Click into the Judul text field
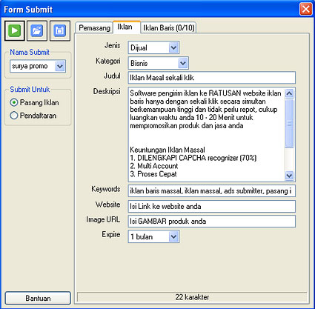This screenshot has height=309, width=315. (x=212, y=78)
